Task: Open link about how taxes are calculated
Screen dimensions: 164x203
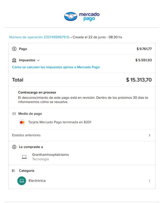Action: tap(56, 67)
